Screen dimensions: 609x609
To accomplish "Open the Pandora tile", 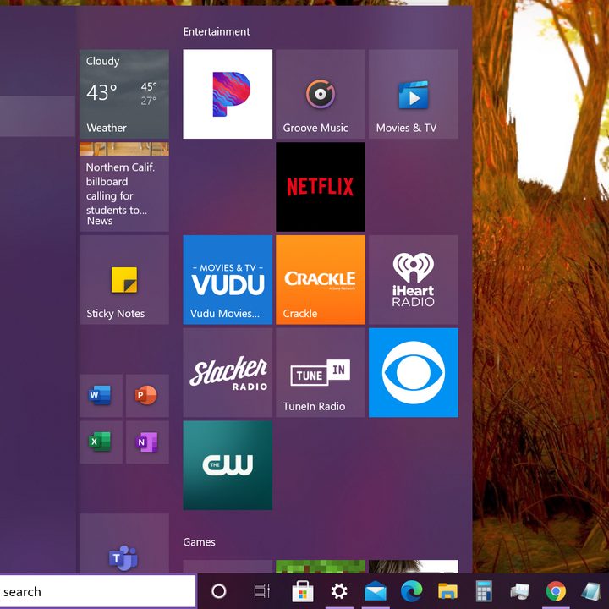I will pyautogui.click(x=228, y=94).
